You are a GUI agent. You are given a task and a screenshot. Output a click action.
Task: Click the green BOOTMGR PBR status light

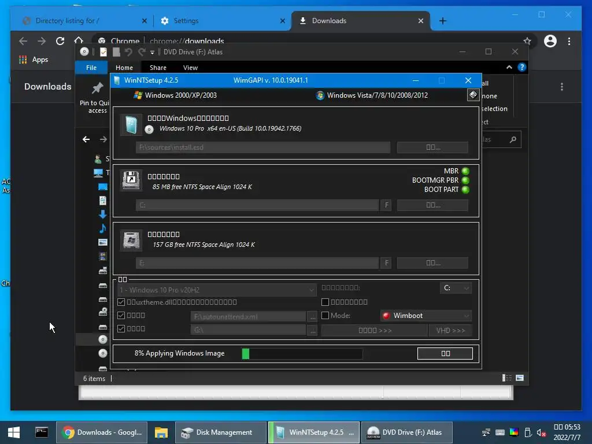(x=465, y=180)
